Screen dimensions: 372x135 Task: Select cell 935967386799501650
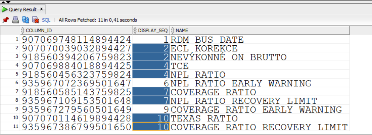point(76,127)
